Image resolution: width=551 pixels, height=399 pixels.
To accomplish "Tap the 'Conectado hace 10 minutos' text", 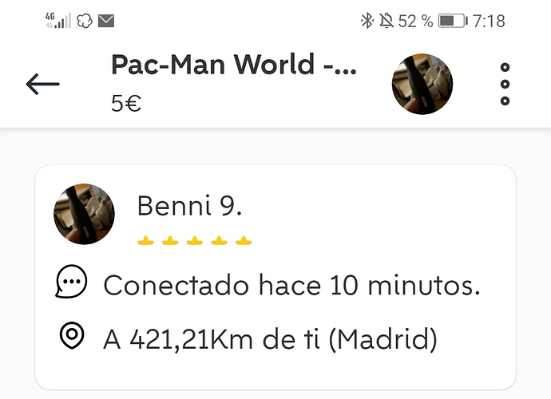I will tap(291, 285).
